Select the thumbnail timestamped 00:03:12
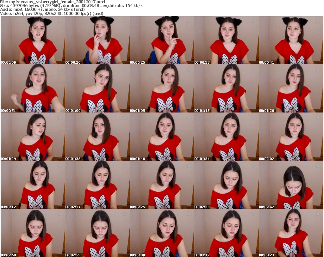This screenshot has width=324, height=257. [x=226, y=233]
